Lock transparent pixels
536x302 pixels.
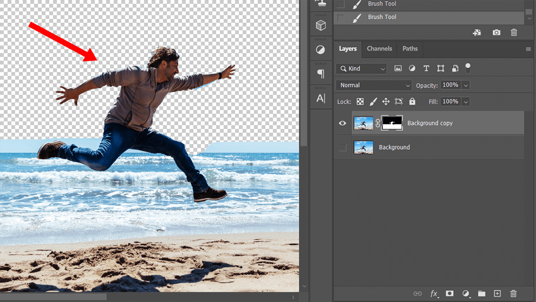coord(360,102)
